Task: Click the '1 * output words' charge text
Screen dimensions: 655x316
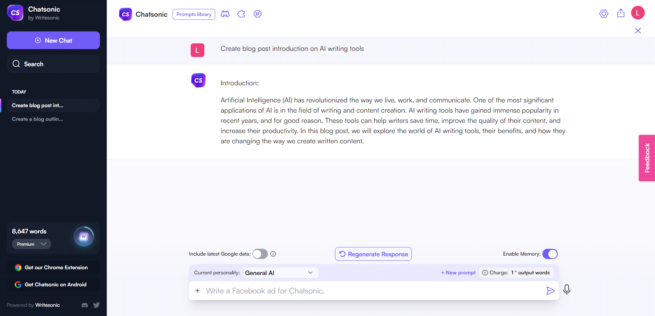Action: [530, 273]
